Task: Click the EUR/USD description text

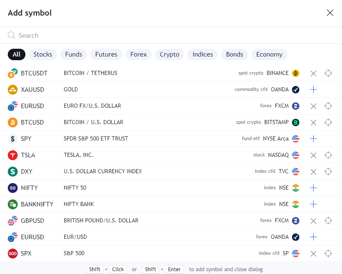Action: point(75,237)
